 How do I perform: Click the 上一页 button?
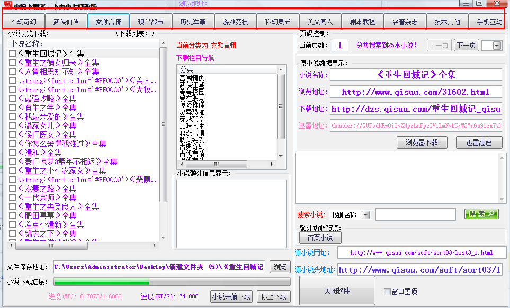coord(439,45)
